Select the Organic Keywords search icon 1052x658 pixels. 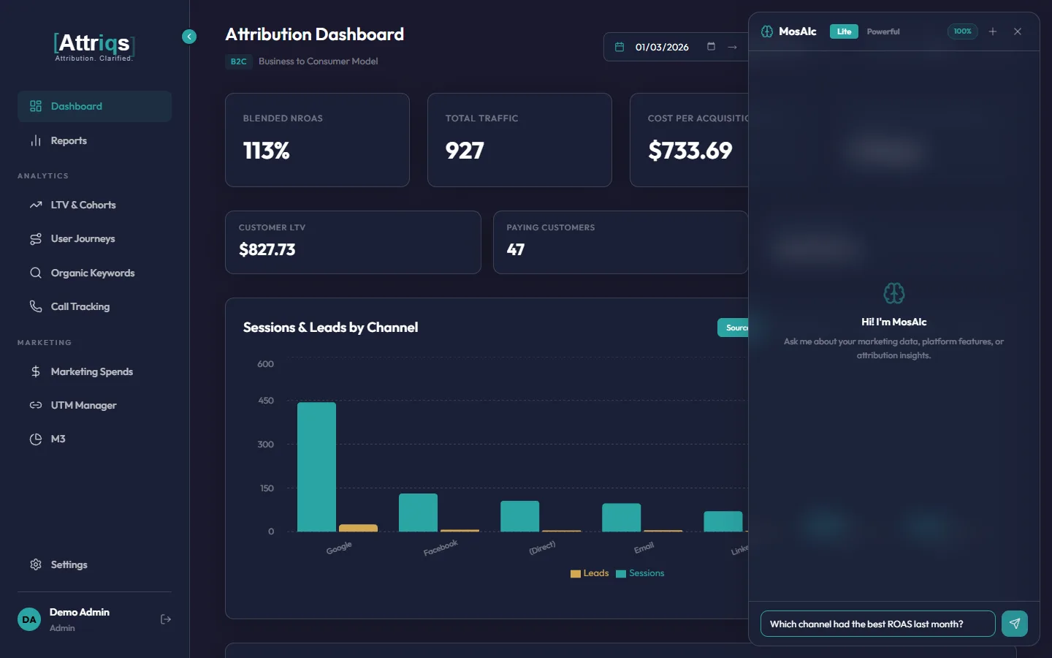coord(35,273)
